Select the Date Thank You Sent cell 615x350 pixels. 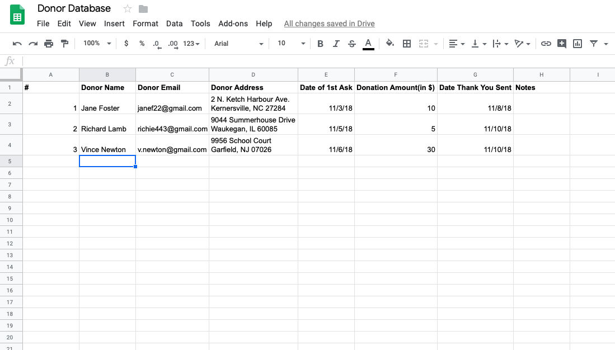tap(475, 87)
